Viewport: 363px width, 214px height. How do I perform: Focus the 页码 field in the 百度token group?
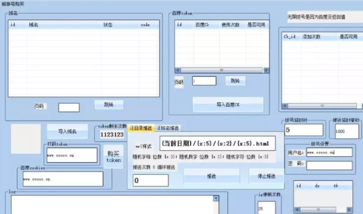pos(204,81)
